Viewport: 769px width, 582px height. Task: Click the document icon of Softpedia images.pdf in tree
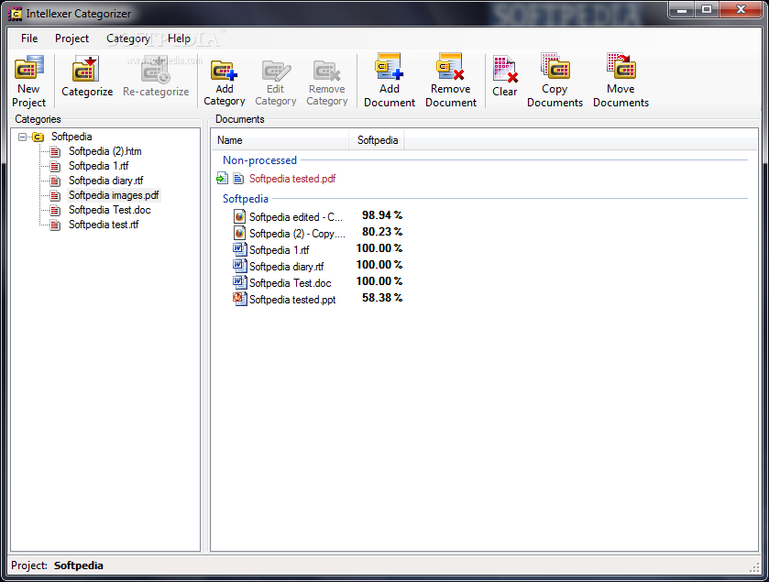[x=55, y=195]
